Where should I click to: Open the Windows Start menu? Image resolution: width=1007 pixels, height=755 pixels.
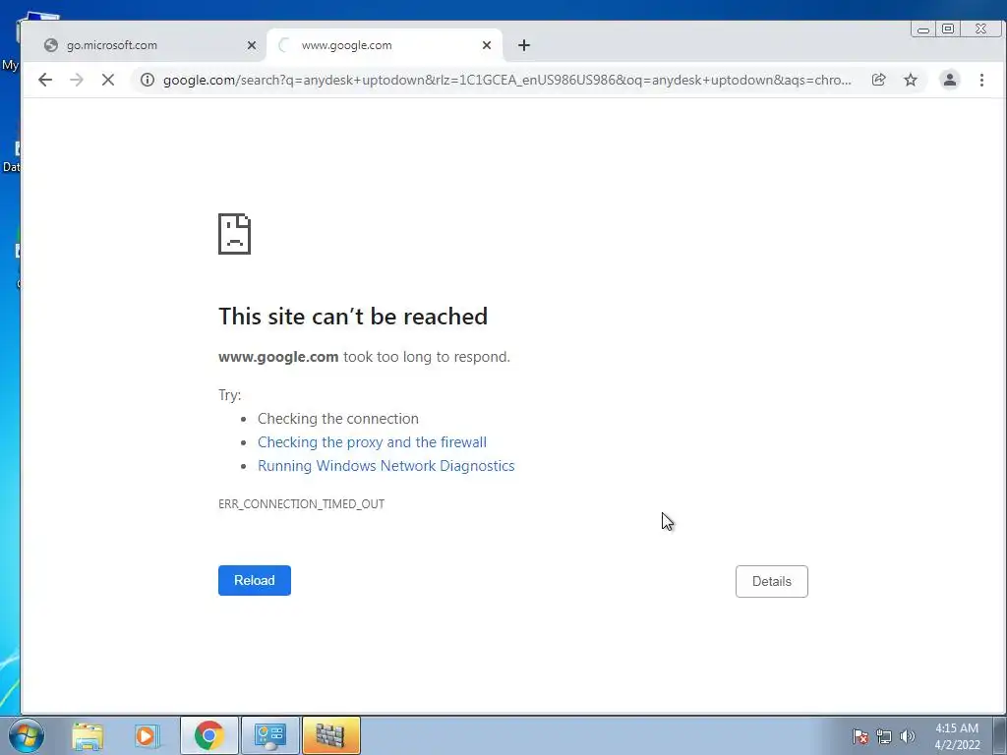pyautogui.click(x=26, y=735)
